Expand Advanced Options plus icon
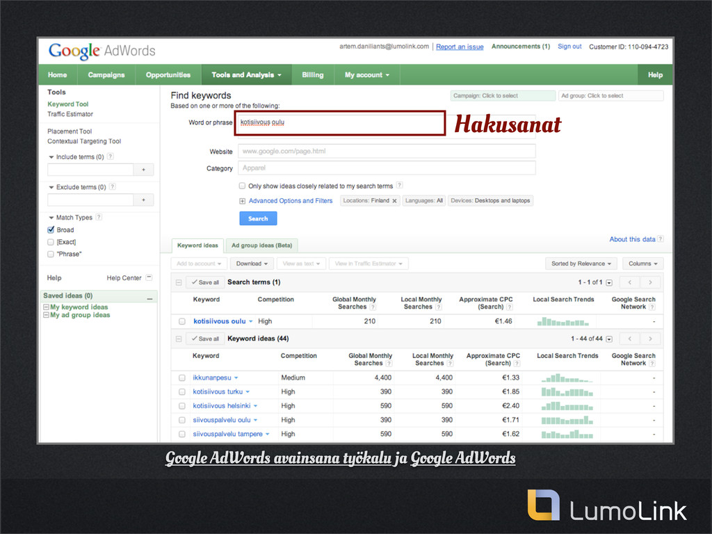Image resolution: width=712 pixels, height=534 pixels. pos(243,201)
